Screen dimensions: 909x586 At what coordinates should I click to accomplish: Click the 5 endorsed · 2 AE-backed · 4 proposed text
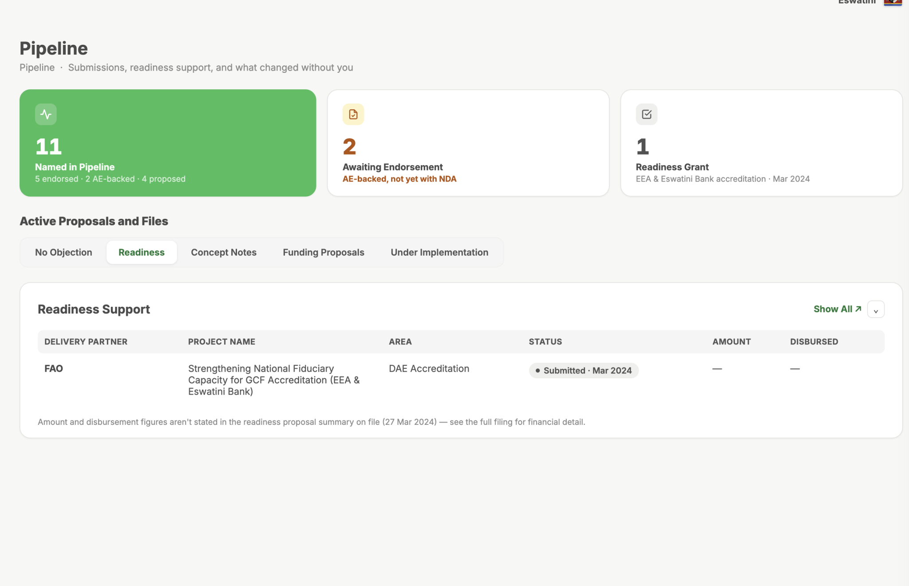tap(110, 179)
